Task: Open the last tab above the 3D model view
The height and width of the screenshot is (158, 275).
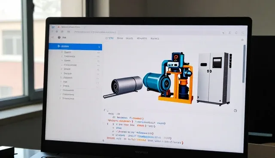Action: [x=155, y=38]
